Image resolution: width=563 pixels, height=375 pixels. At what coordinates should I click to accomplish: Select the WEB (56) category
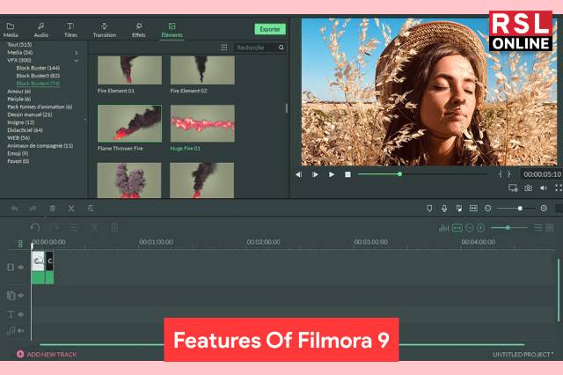(18, 138)
